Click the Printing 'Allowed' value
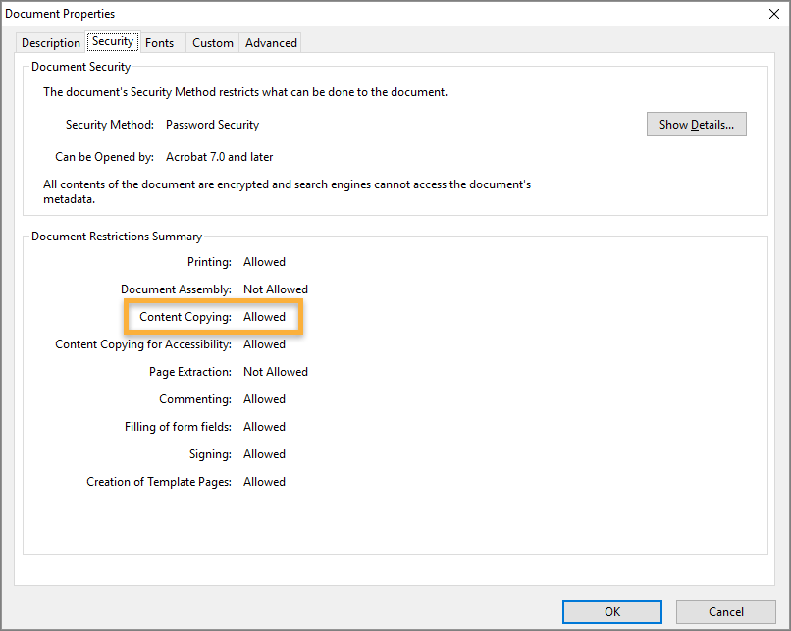The width and height of the screenshot is (791, 631). click(264, 262)
